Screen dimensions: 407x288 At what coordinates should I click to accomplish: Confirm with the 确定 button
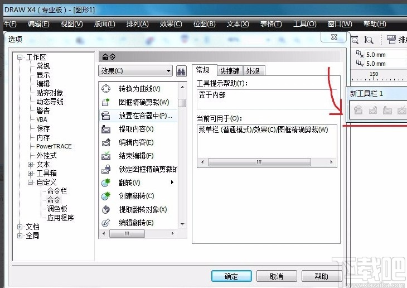point(231,276)
